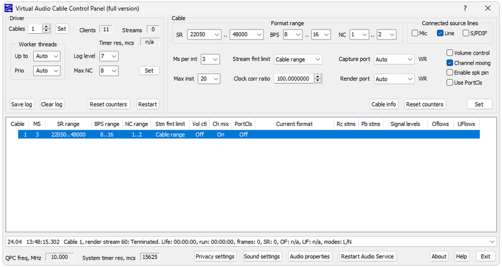Enable the Mic source line checkbox
The image size is (502, 267).
pos(415,33)
